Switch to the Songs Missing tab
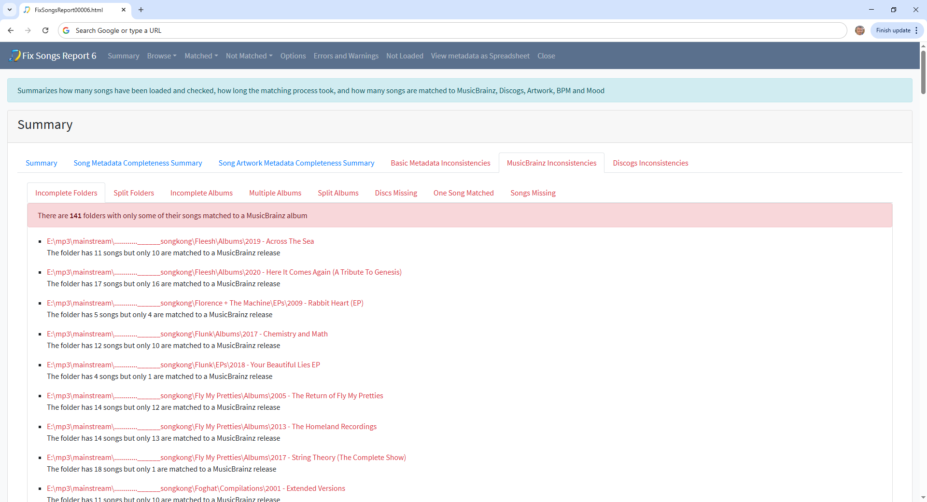Viewport: 927px width, 502px height. pyautogui.click(x=533, y=193)
